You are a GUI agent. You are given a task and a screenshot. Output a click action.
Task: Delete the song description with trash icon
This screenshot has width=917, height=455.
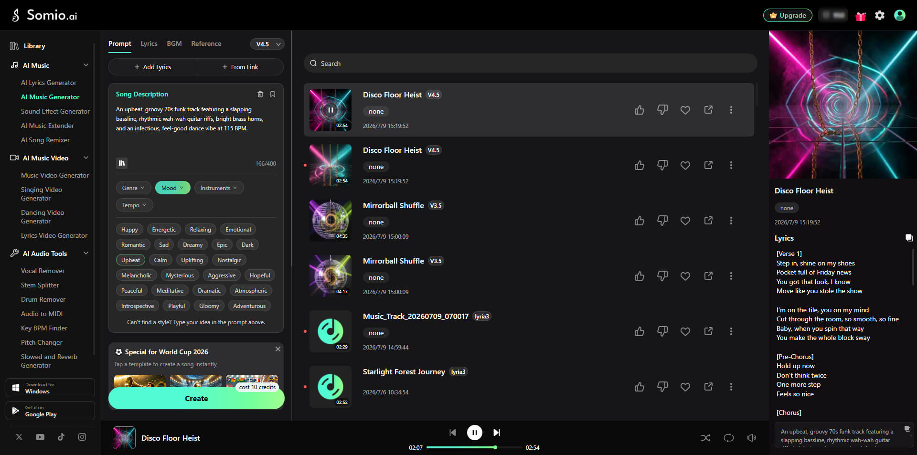260,94
